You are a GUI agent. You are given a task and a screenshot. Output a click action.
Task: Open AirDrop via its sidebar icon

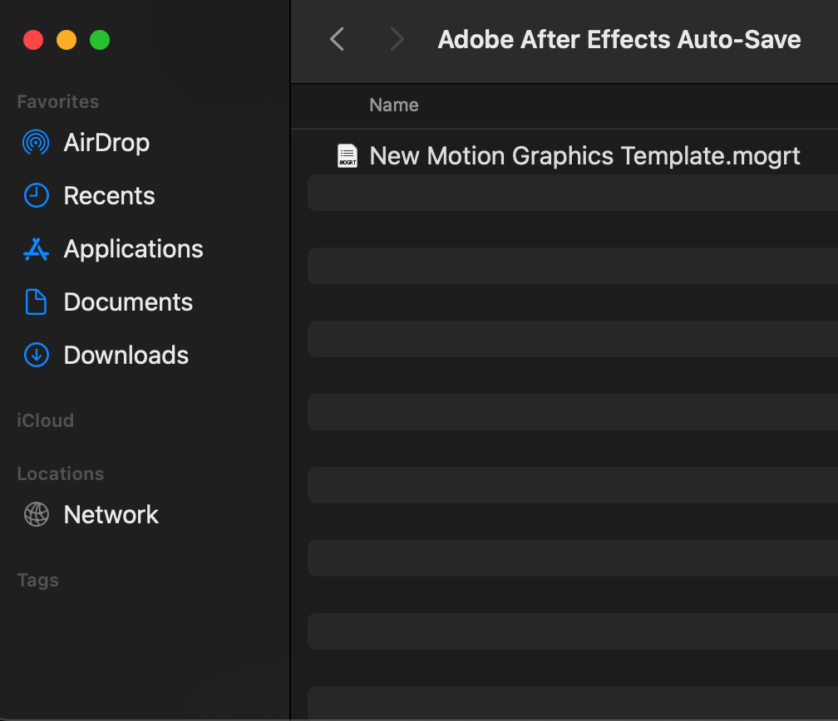(36, 143)
